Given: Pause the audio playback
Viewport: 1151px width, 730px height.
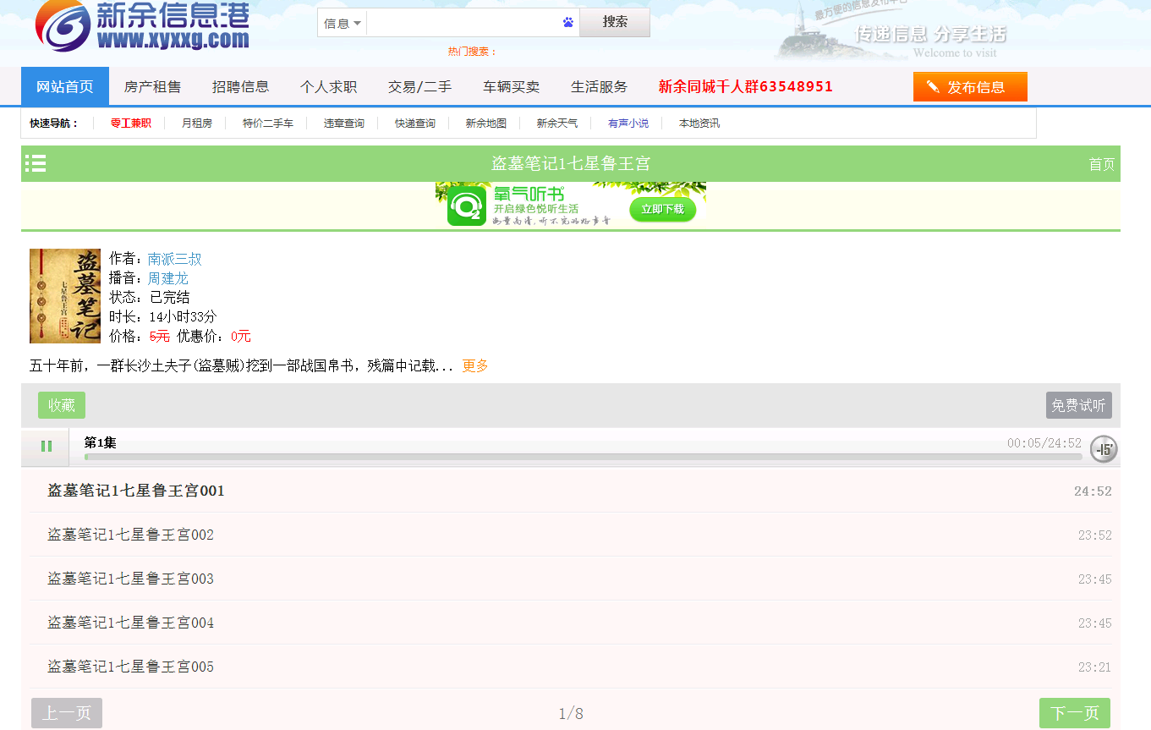Looking at the screenshot, I should click(46, 447).
